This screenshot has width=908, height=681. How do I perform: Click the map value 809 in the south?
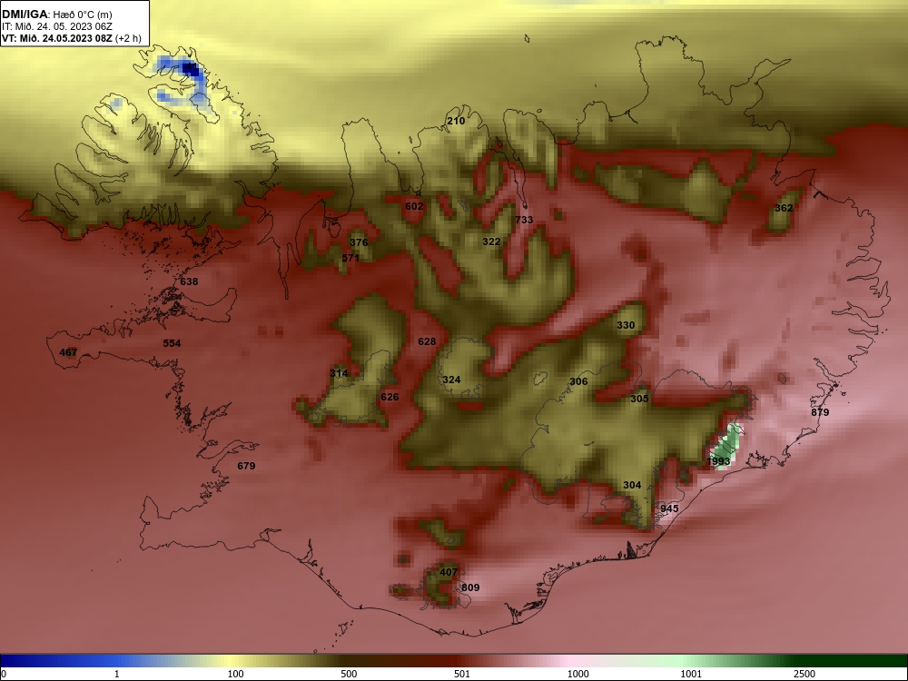point(470,587)
